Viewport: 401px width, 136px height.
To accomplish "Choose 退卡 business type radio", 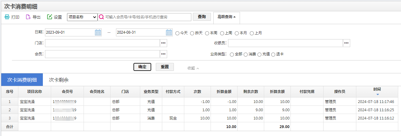I will 273,54.
